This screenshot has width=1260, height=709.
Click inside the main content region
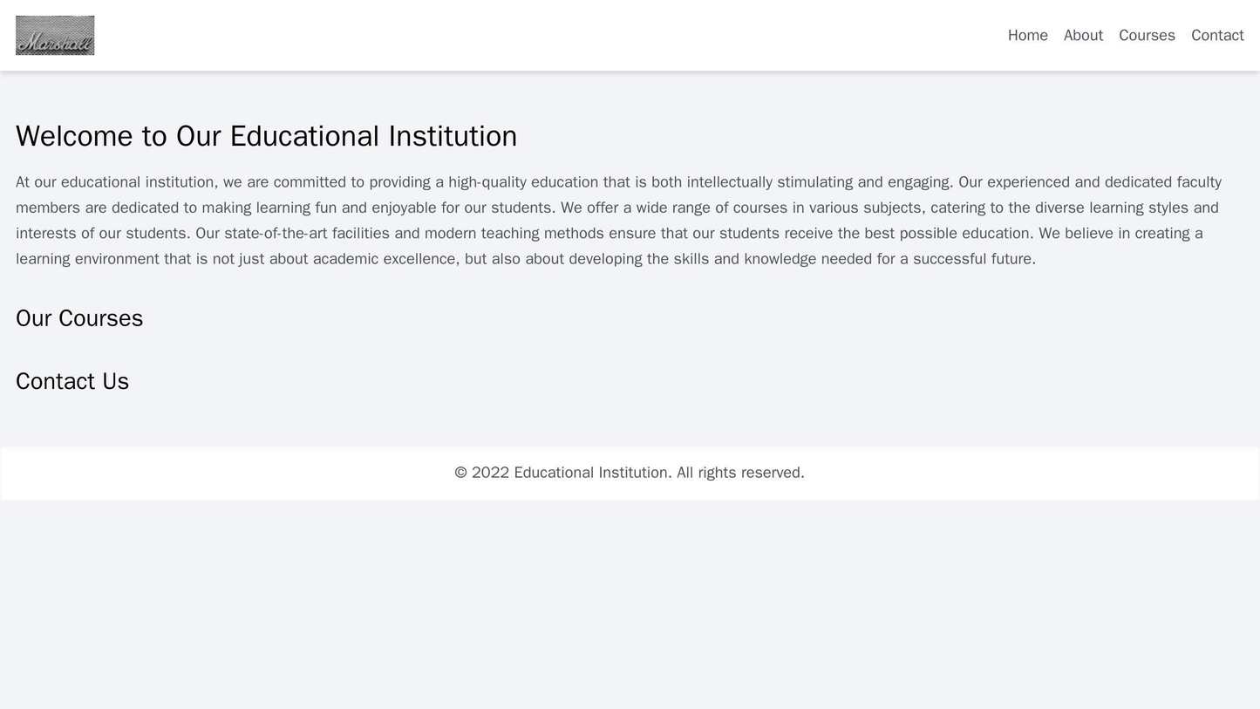(x=630, y=262)
